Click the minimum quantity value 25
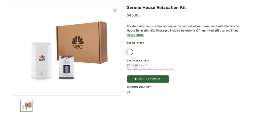The height and width of the screenshot is (113, 260). [129, 92]
